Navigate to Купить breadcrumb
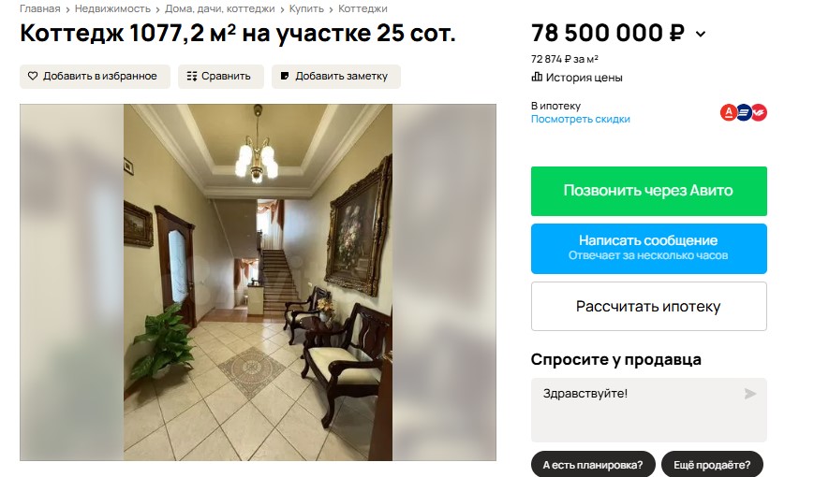Screen dimensions: 814x477 pos(306,8)
